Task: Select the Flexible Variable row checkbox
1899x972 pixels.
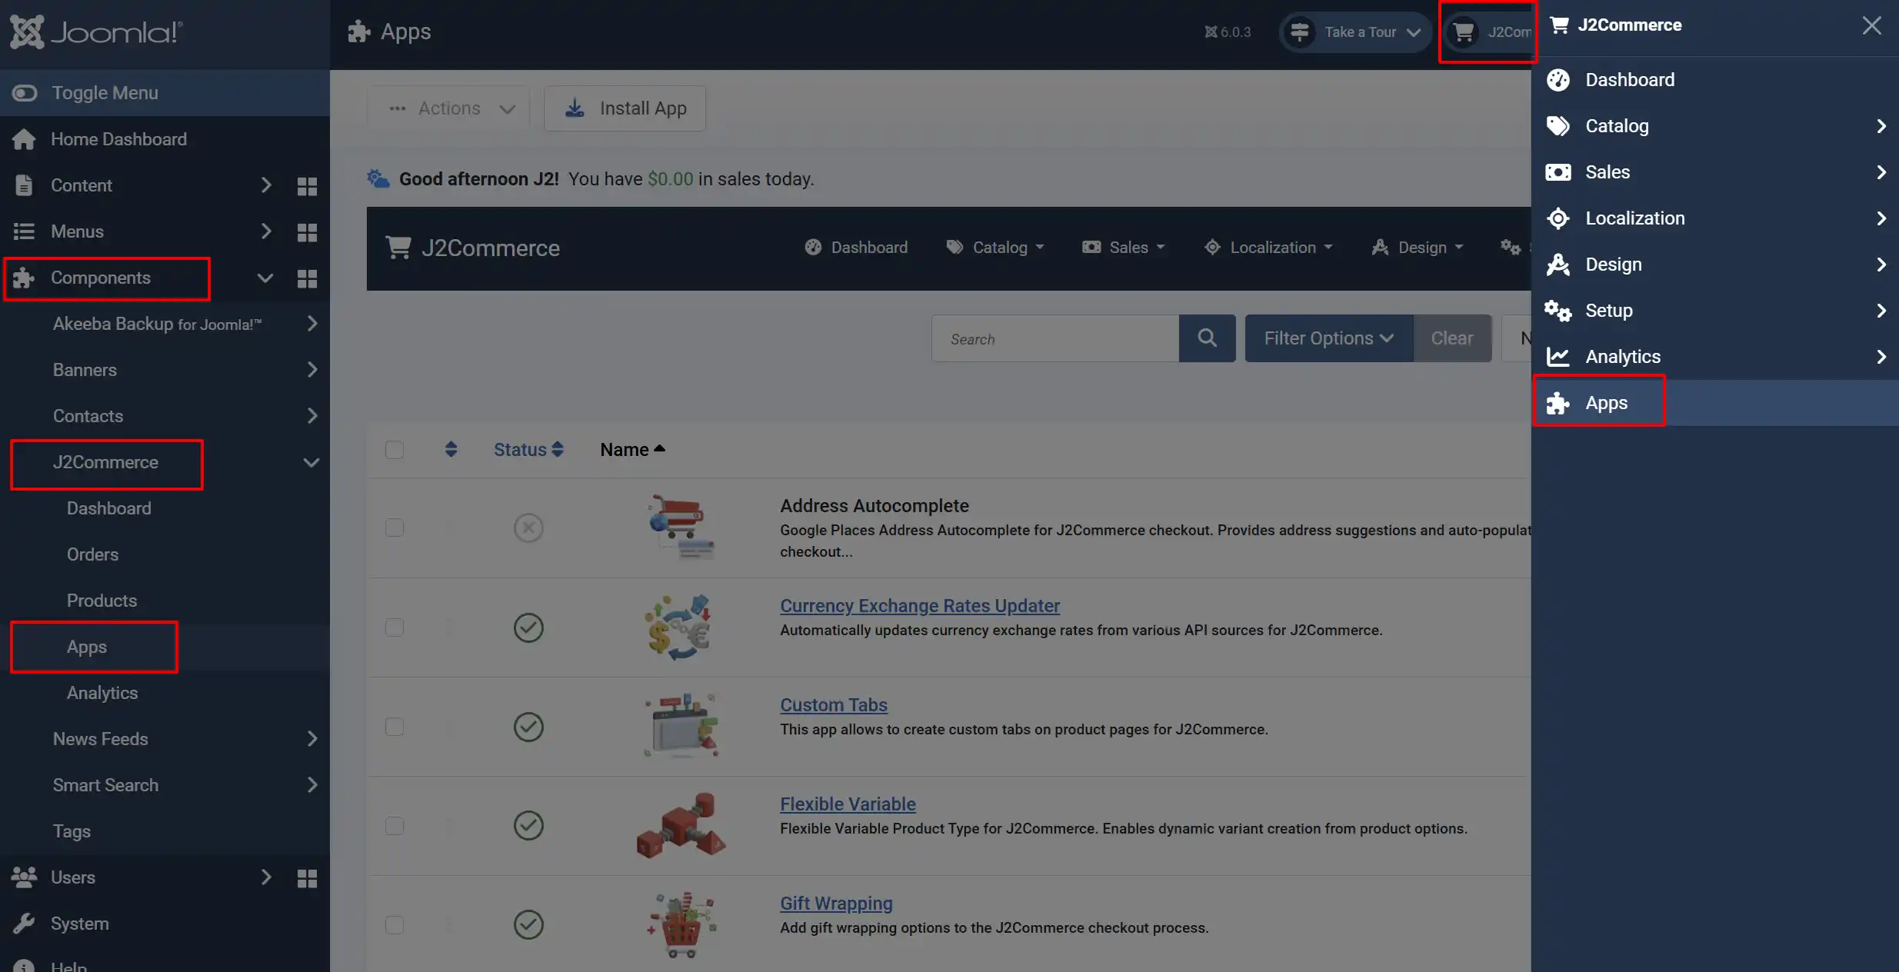Action: 395,826
